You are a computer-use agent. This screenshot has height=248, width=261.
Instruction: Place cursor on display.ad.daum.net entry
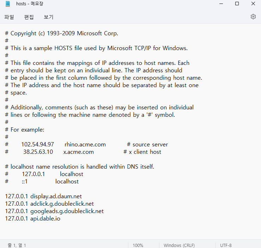point(56,196)
